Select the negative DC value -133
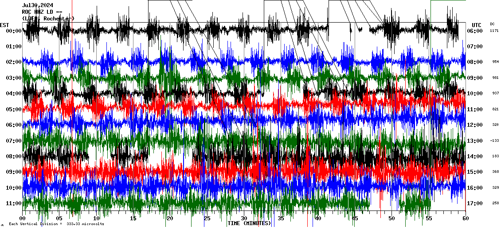Screen dimensions: 501x230 [494, 141]
